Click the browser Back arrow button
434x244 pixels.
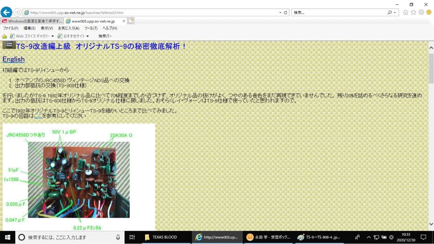6,12
